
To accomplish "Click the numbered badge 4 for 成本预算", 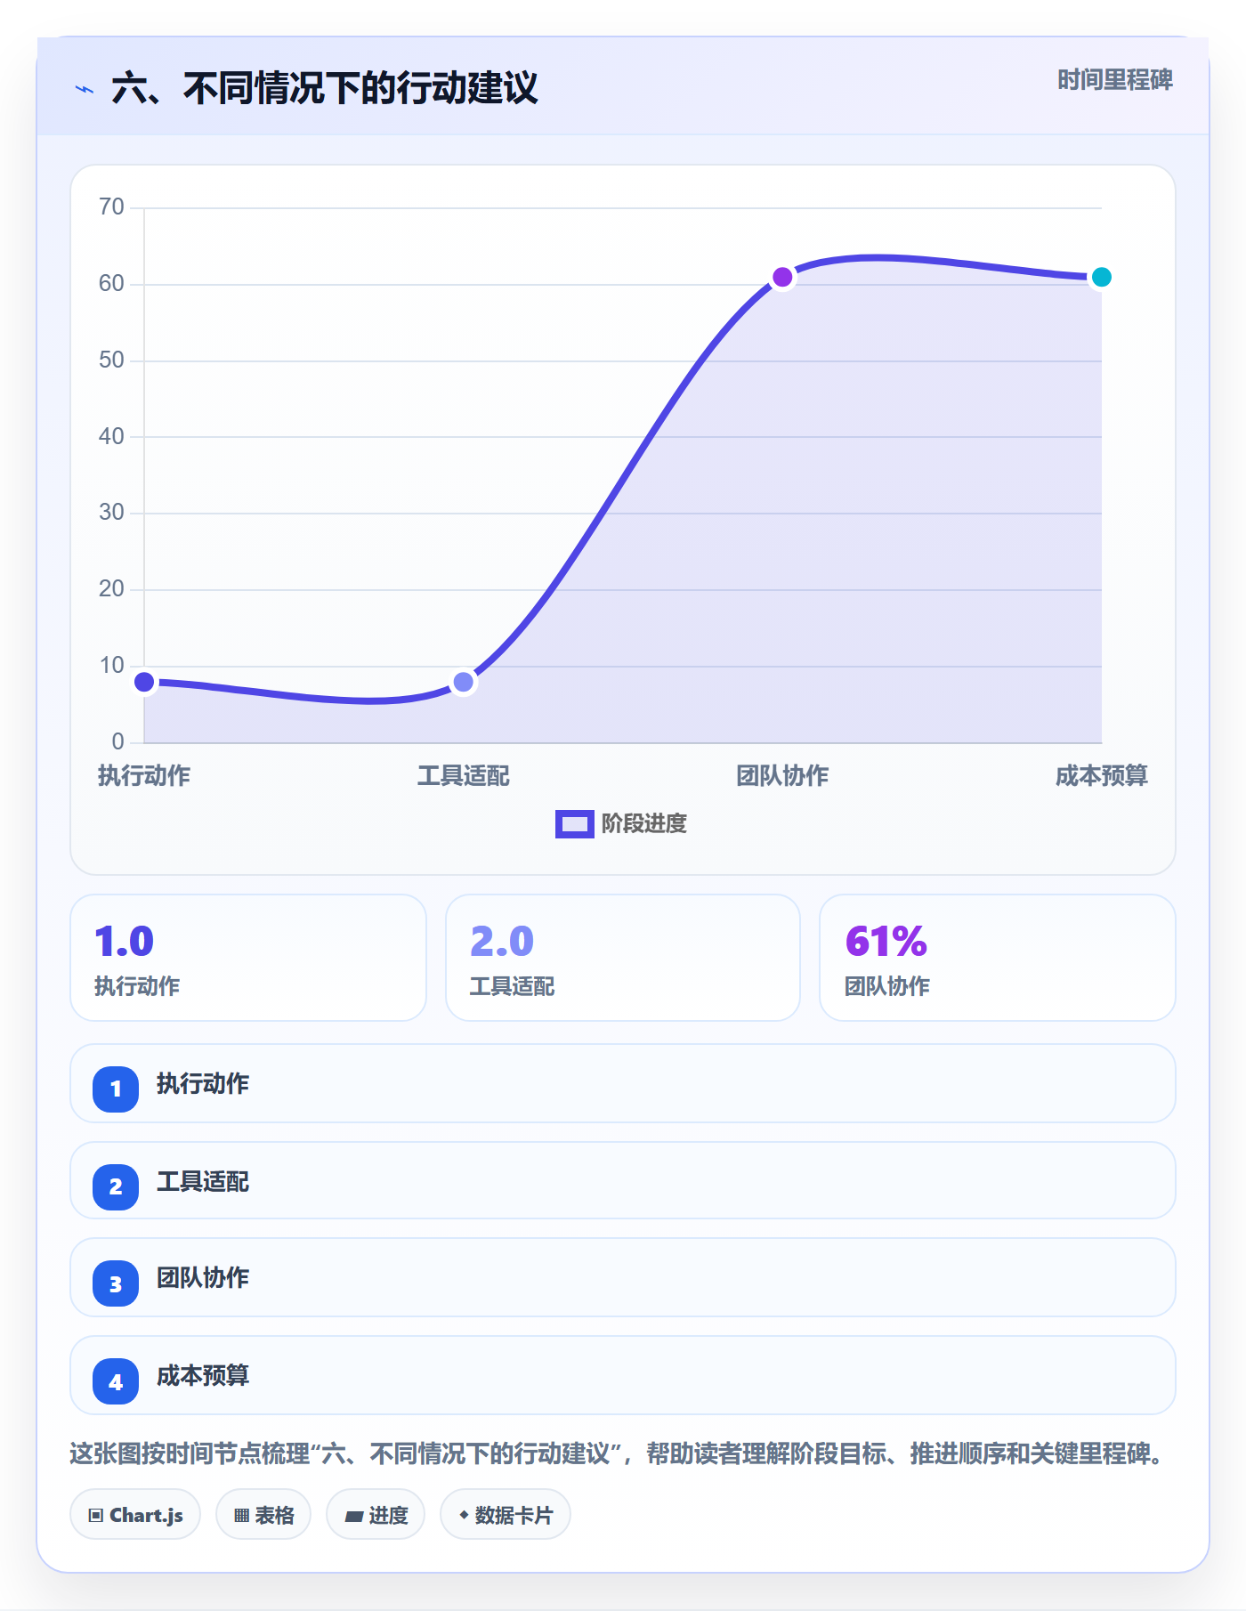I will 116,1381.
